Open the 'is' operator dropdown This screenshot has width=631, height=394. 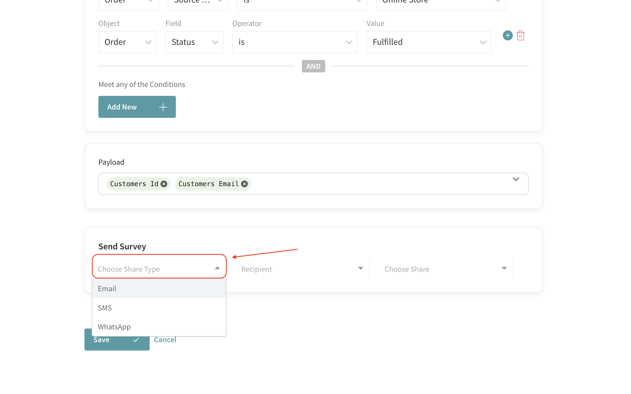(x=295, y=42)
